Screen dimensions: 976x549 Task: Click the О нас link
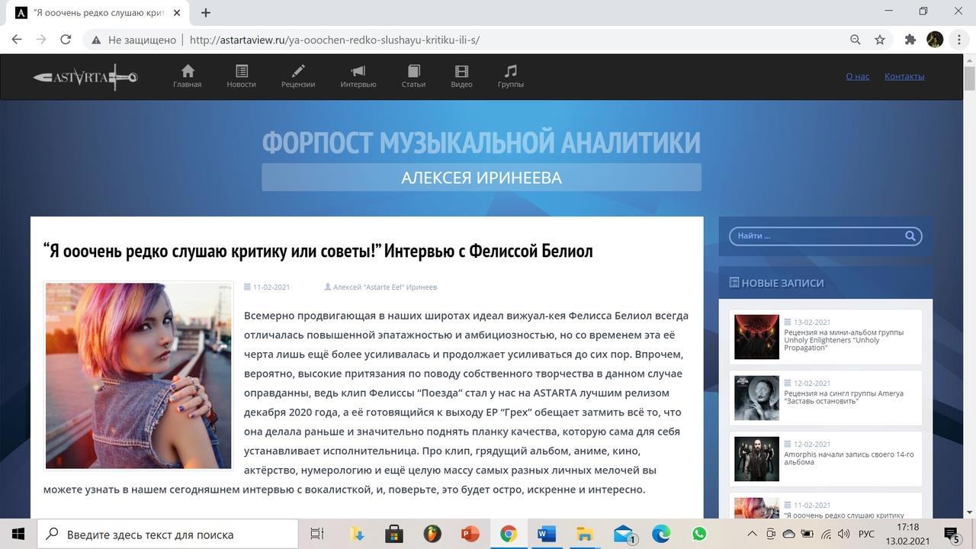click(x=857, y=76)
